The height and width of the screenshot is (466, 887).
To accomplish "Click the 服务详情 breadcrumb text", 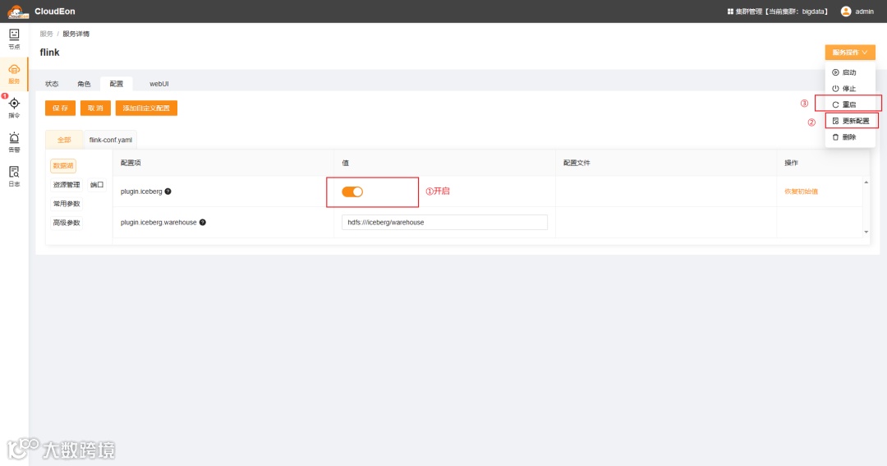I will coord(76,34).
